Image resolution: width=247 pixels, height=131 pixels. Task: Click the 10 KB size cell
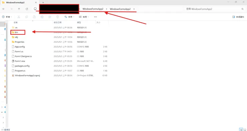pyautogui.click(x=104, y=76)
